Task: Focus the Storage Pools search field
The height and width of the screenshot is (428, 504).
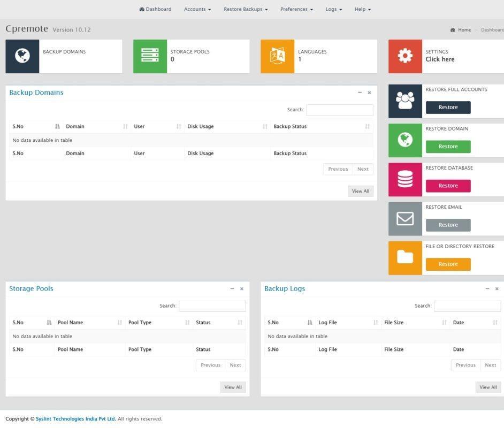Action: (212, 306)
